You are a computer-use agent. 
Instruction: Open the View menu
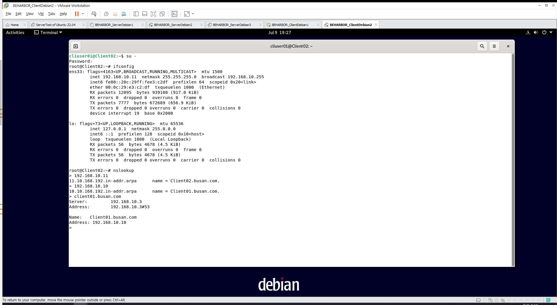pyautogui.click(x=29, y=14)
